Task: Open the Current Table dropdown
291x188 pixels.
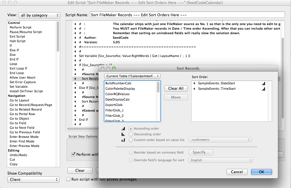Action: pyautogui.click(x=132, y=76)
